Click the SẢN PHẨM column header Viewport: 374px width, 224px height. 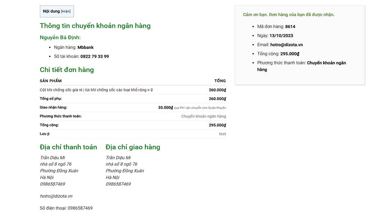[x=50, y=81]
